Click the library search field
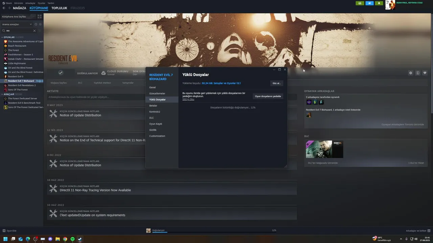This screenshot has height=243, width=433. point(19,30)
